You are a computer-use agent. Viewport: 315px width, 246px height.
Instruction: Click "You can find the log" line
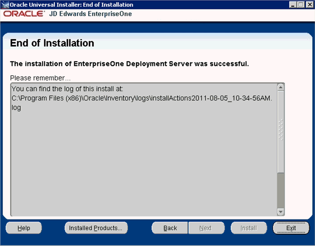(67, 89)
